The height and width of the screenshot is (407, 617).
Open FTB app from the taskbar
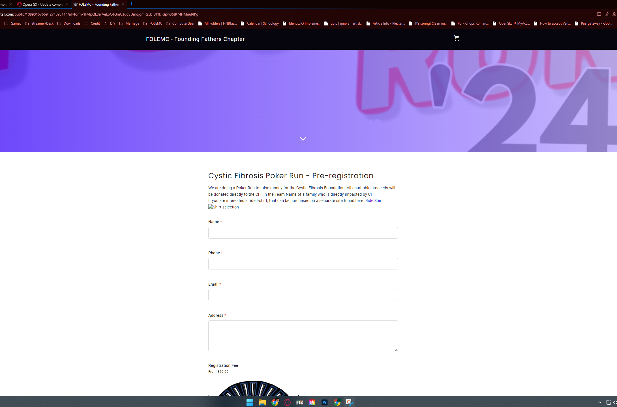click(300, 402)
